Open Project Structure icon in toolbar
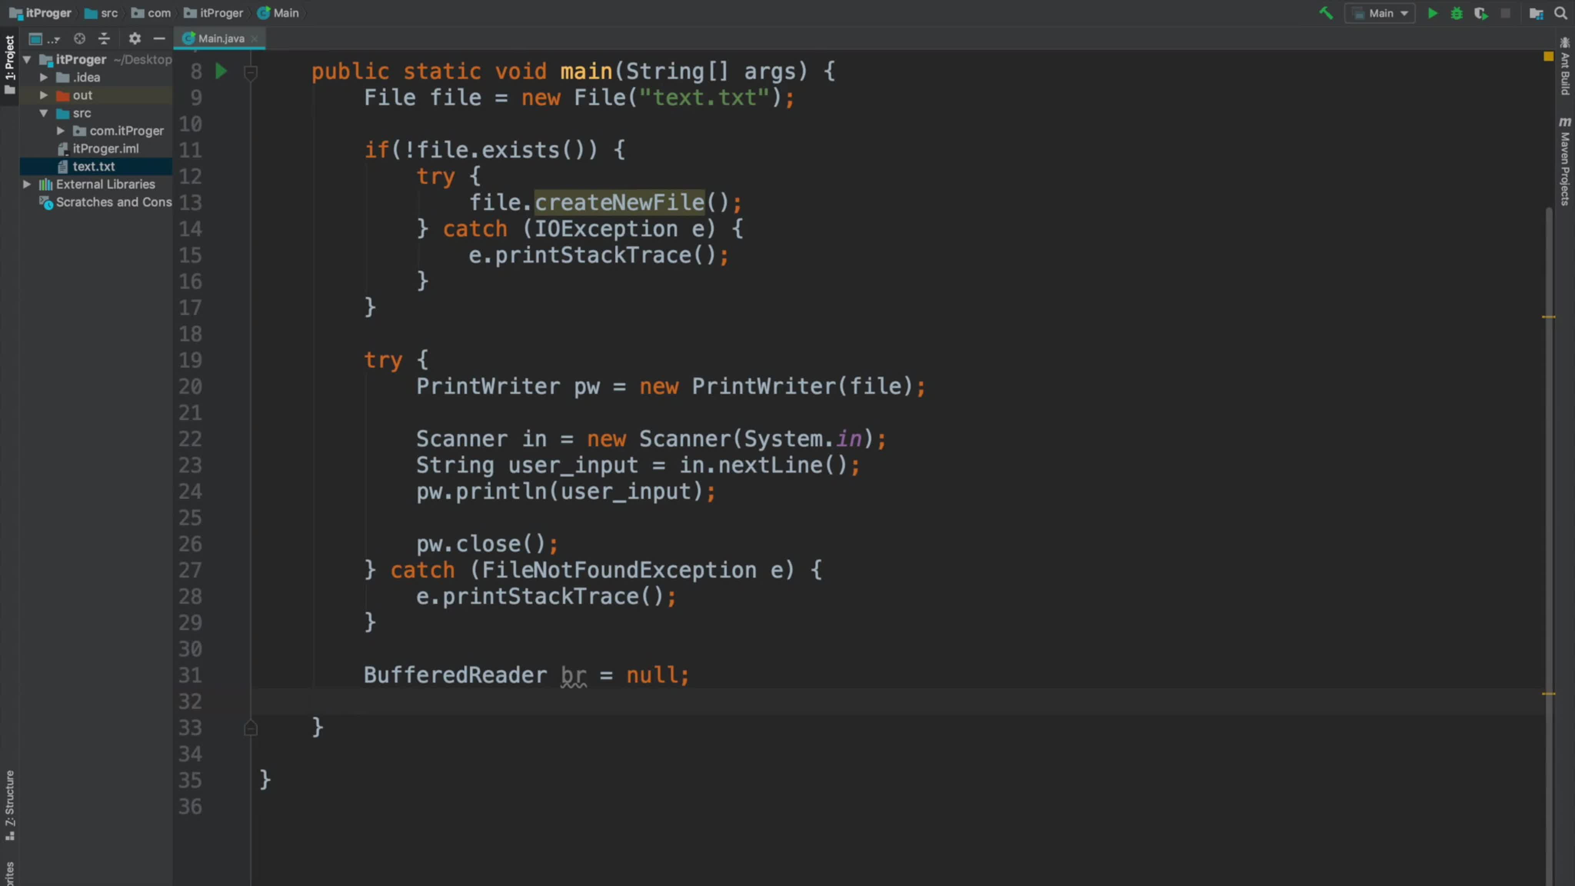The height and width of the screenshot is (886, 1575). (1536, 13)
